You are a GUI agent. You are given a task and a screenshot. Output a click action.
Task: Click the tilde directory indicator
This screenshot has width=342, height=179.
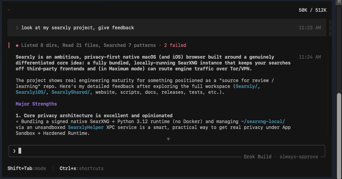point(9,10)
